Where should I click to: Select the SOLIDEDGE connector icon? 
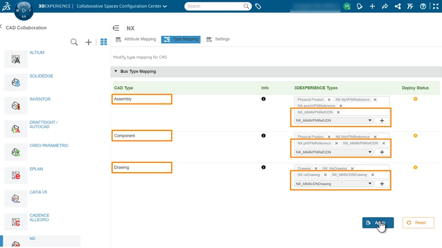(x=16, y=82)
